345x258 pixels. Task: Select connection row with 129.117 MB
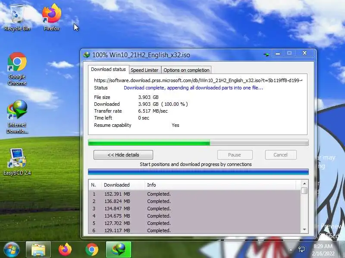click(194, 230)
